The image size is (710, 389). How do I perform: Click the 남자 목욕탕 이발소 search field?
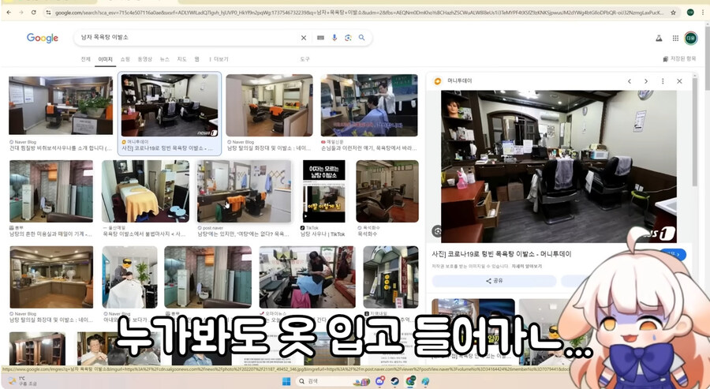click(188, 38)
